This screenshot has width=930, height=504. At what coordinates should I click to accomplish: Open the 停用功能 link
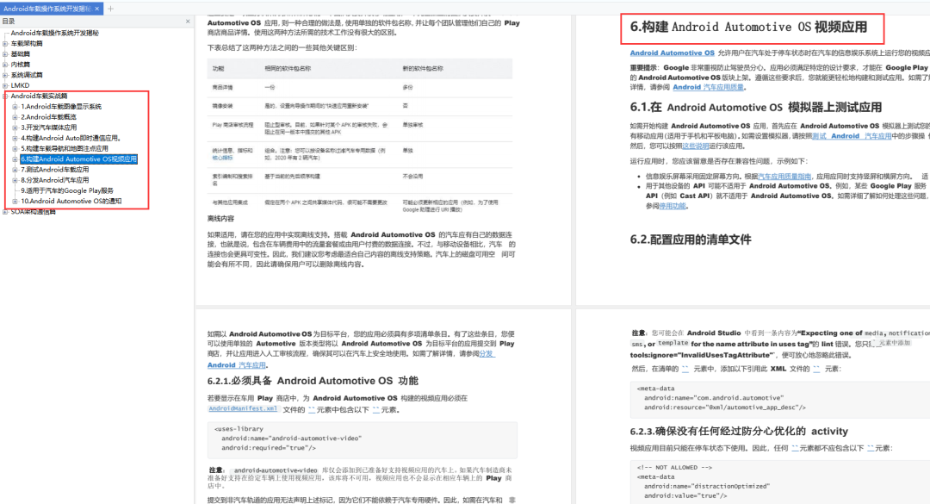[x=673, y=206]
